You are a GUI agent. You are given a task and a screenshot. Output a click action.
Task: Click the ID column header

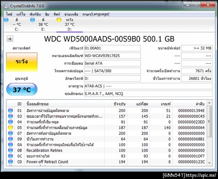20,104
